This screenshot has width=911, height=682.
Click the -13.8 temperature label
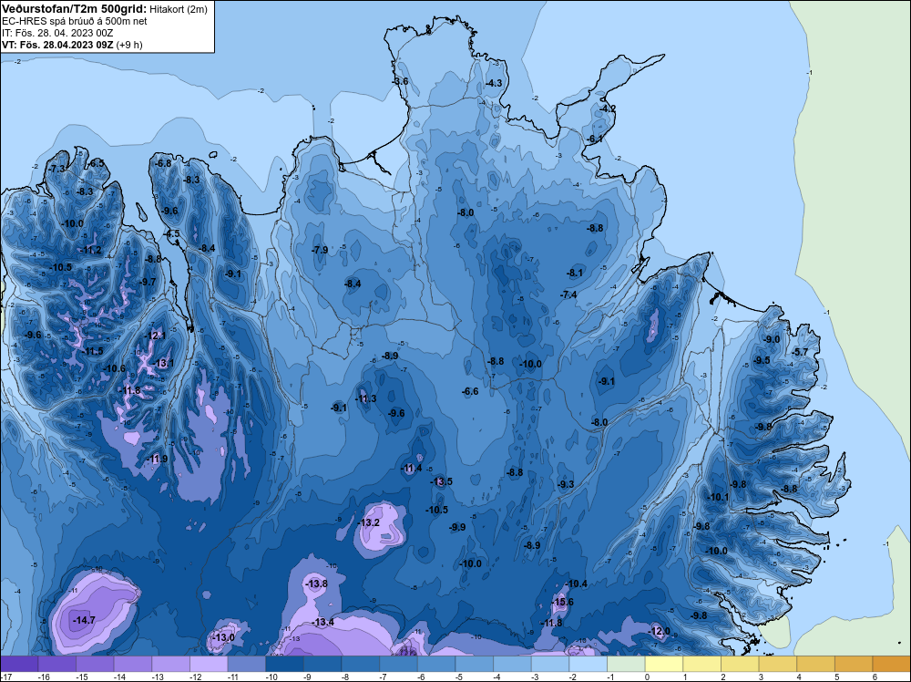[317, 584]
